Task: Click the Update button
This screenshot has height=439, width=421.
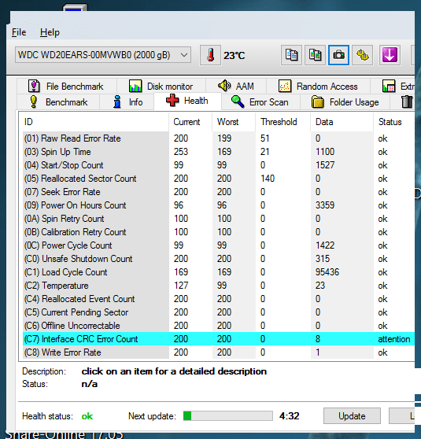Action: click(x=352, y=415)
